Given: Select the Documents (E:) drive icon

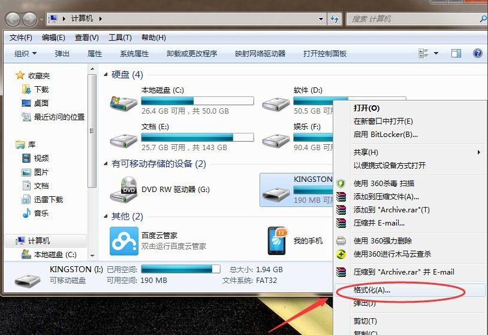Looking at the screenshot, I should (x=124, y=138).
